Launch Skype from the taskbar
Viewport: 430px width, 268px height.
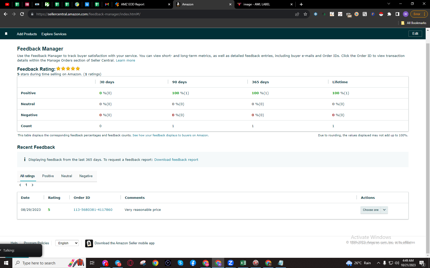pyautogui.click(x=180, y=263)
